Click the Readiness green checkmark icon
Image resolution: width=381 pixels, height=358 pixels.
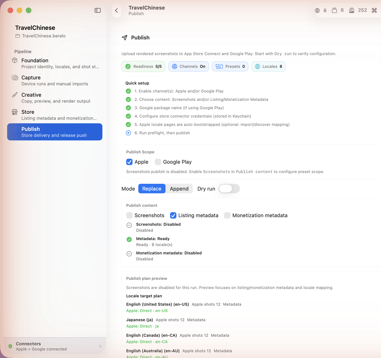[x=128, y=67]
